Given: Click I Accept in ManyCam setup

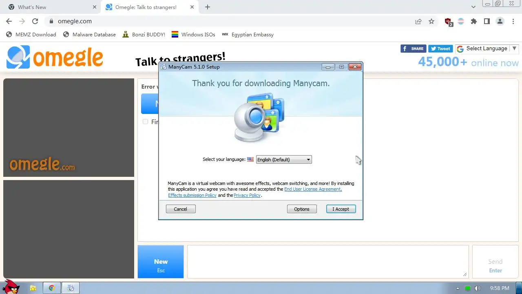Looking at the screenshot, I should [341, 209].
